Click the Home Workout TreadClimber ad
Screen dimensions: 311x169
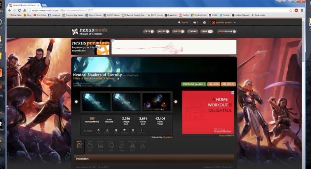[x=208, y=113]
